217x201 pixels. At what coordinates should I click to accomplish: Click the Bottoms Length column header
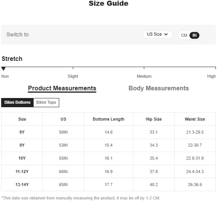[108, 119]
